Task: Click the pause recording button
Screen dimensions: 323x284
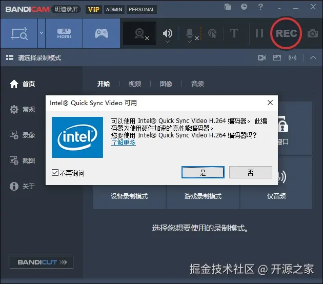Action: [x=259, y=33]
